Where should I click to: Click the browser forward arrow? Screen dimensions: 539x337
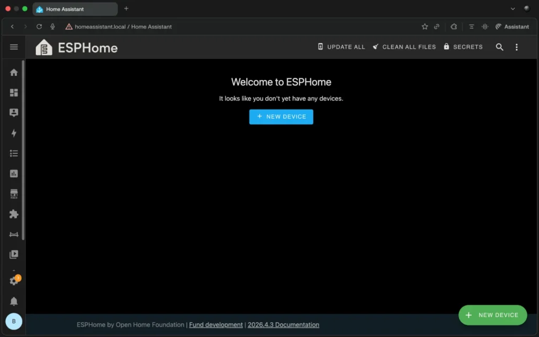click(x=25, y=26)
